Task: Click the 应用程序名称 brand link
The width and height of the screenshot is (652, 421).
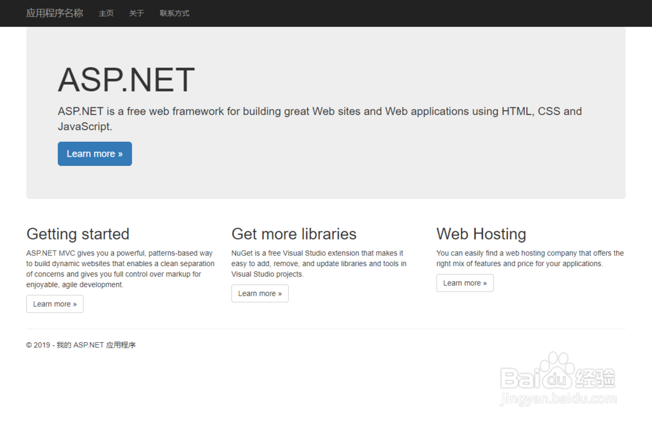Action: pos(55,13)
